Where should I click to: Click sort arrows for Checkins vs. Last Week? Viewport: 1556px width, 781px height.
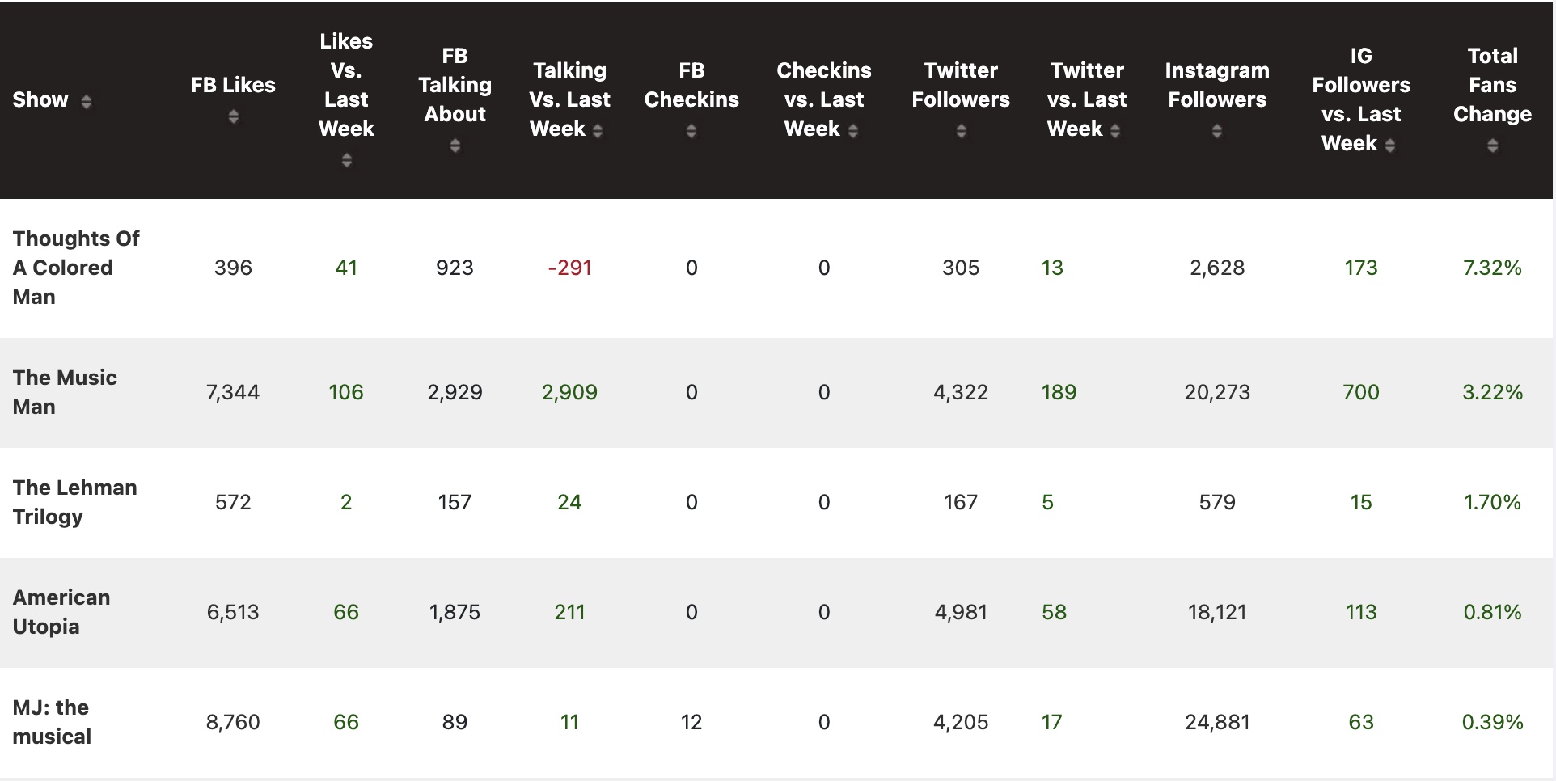[853, 130]
